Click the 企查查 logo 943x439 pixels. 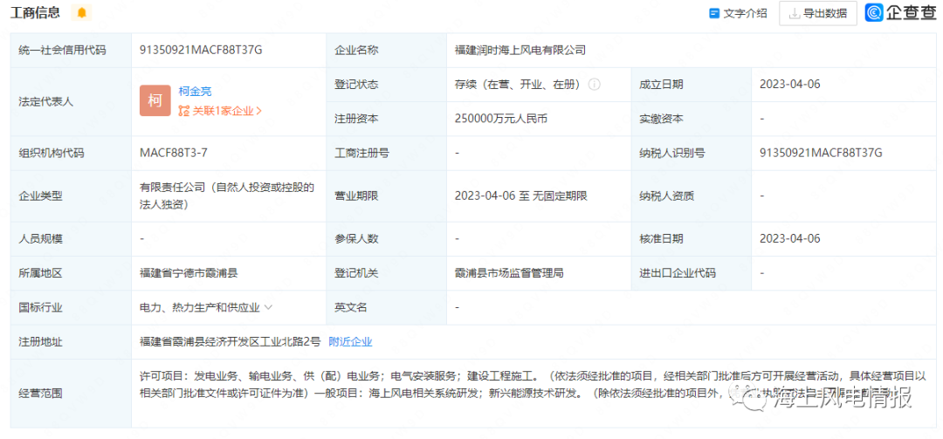click(900, 13)
